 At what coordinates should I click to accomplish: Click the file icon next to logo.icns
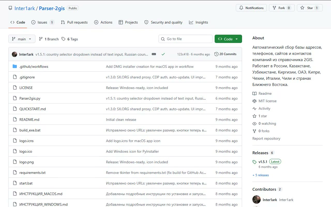tap(15, 141)
